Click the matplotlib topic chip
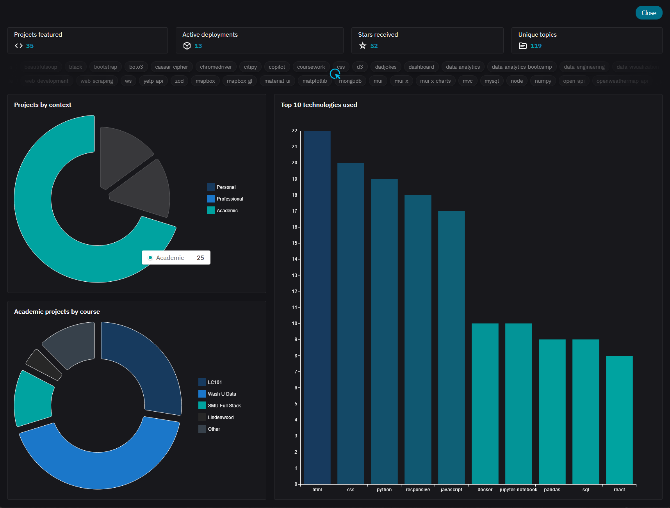This screenshot has width=670, height=508. tap(315, 81)
